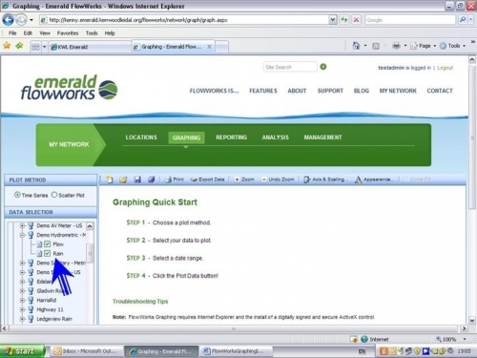Click the FEATURES navigation link
This screenshot has height=358, width=477.
[263, 91]
